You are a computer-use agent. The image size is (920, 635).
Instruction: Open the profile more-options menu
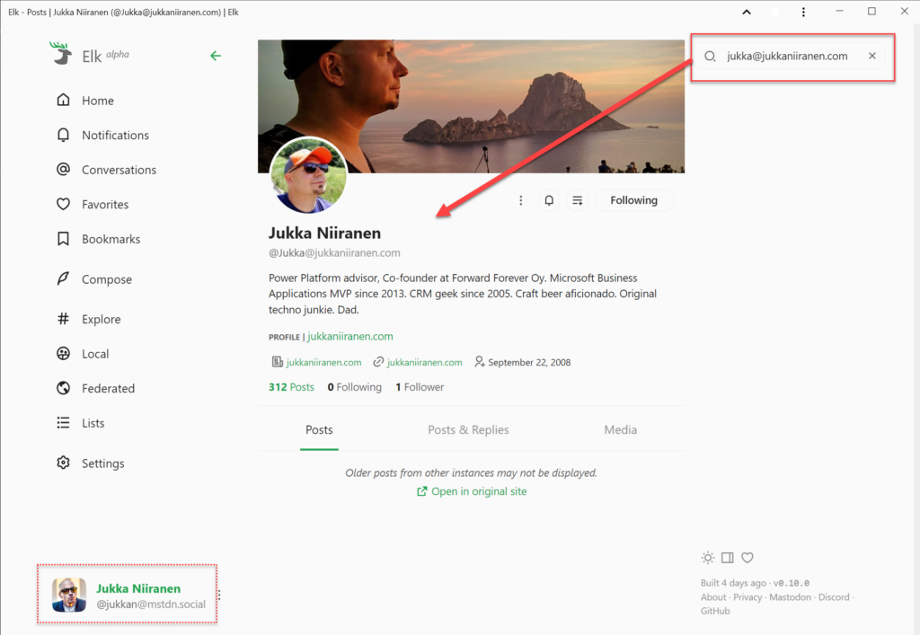(520, 200)
